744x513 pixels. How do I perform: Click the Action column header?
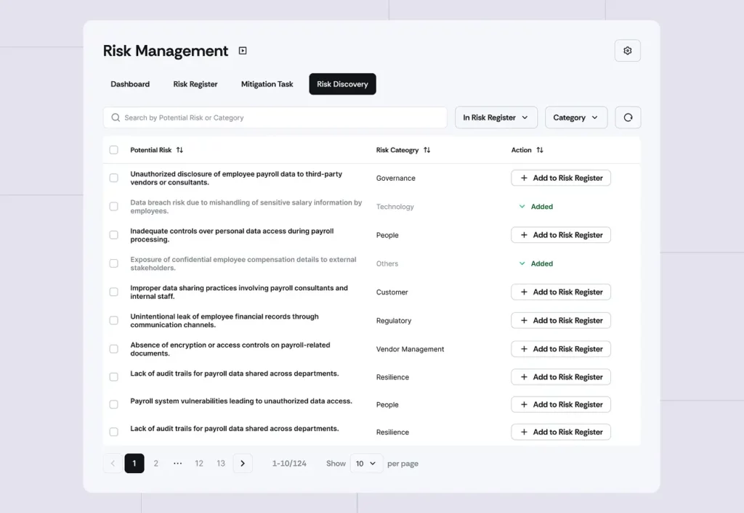pos(521,149)
